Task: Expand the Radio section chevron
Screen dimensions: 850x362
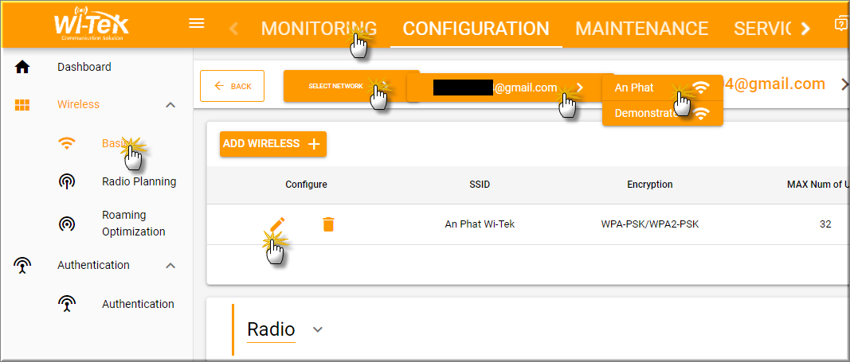Action: (318, 329)
